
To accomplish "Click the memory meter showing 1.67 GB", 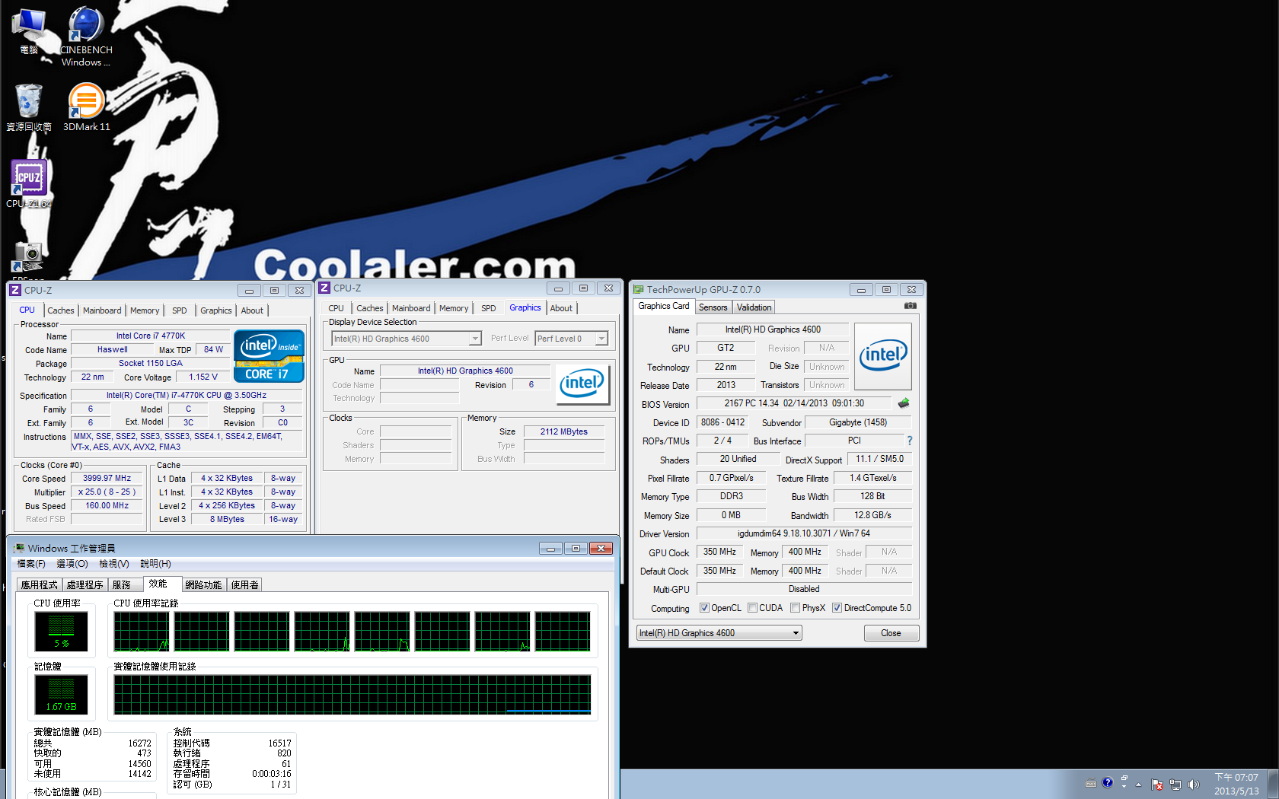I will click(62, 694).
